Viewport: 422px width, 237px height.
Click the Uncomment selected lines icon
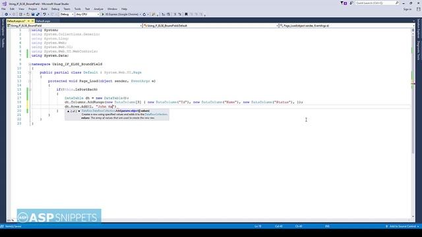(180, 14)
